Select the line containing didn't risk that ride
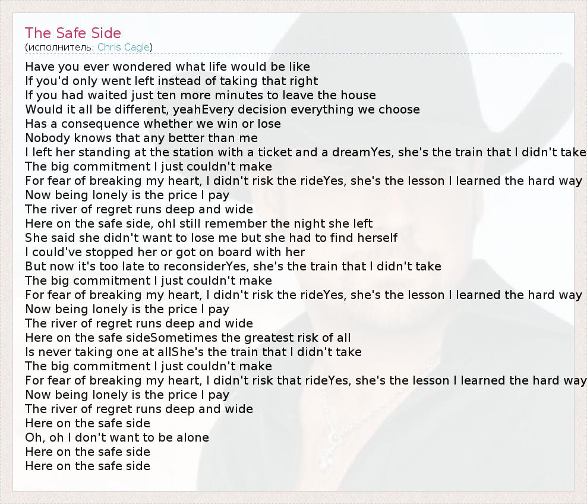The image size is (587, 504). tap(305, 380)
